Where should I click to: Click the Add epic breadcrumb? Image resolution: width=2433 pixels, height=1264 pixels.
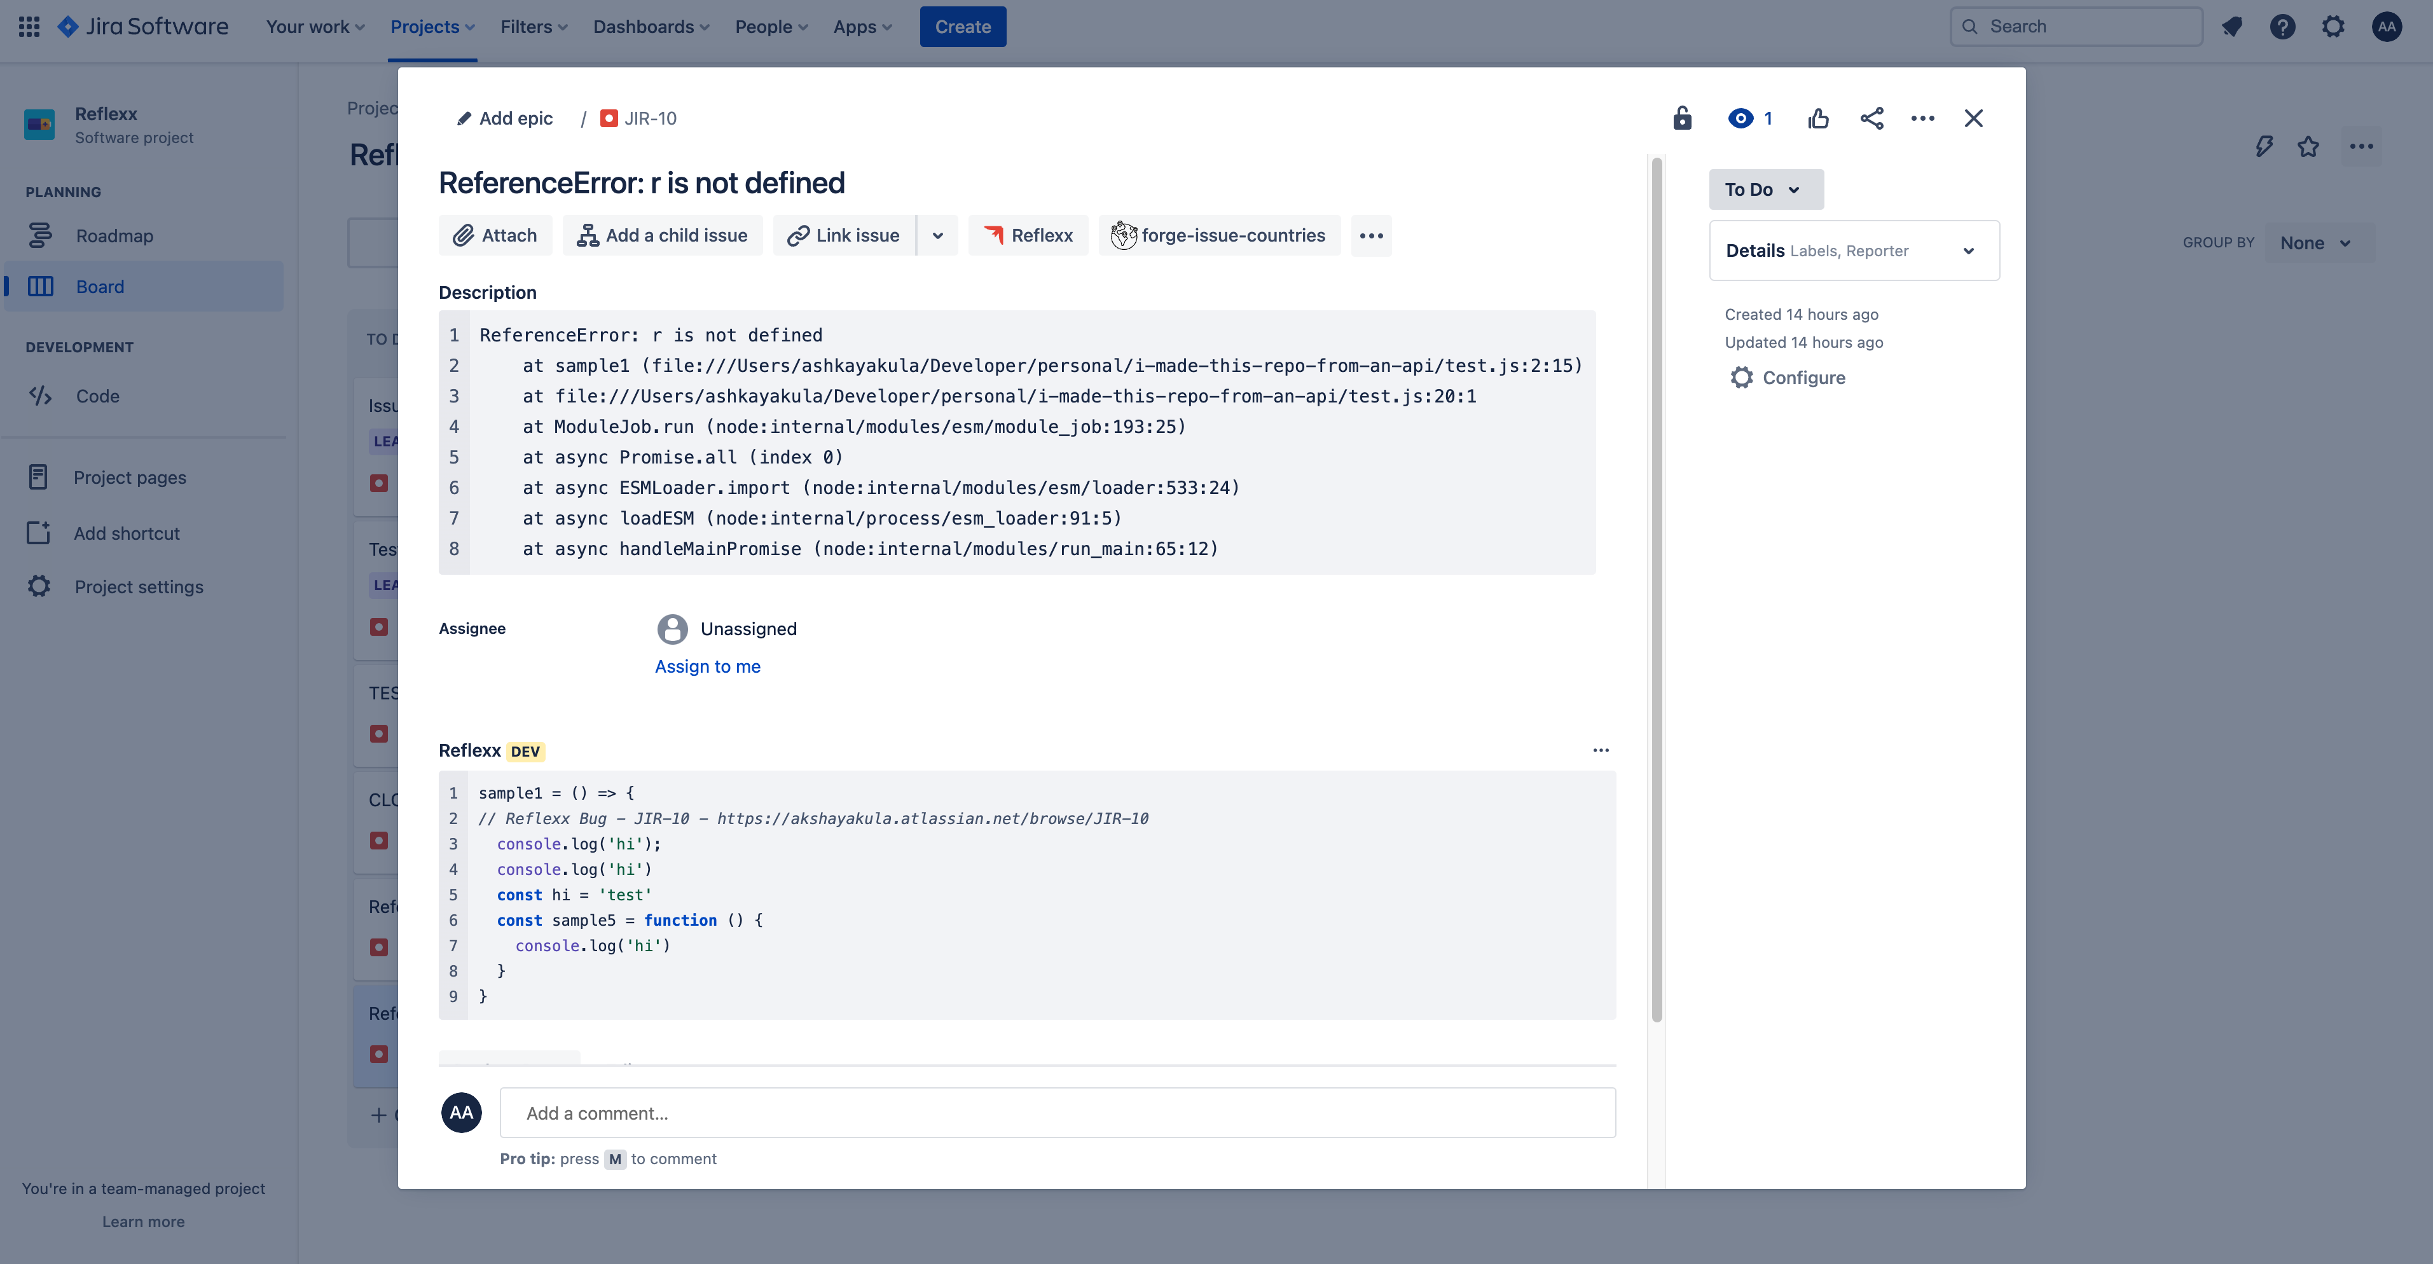(x=506, y=118)
